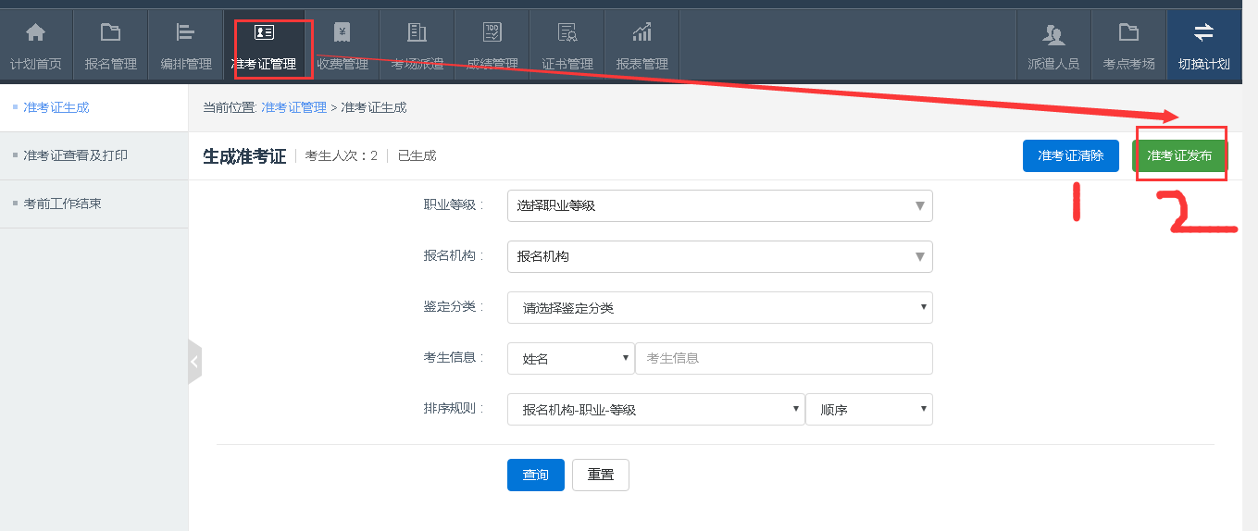Collapse the left sidebar with arrow handle
This screenshot has height=531, width=1258.
(194, 362)
